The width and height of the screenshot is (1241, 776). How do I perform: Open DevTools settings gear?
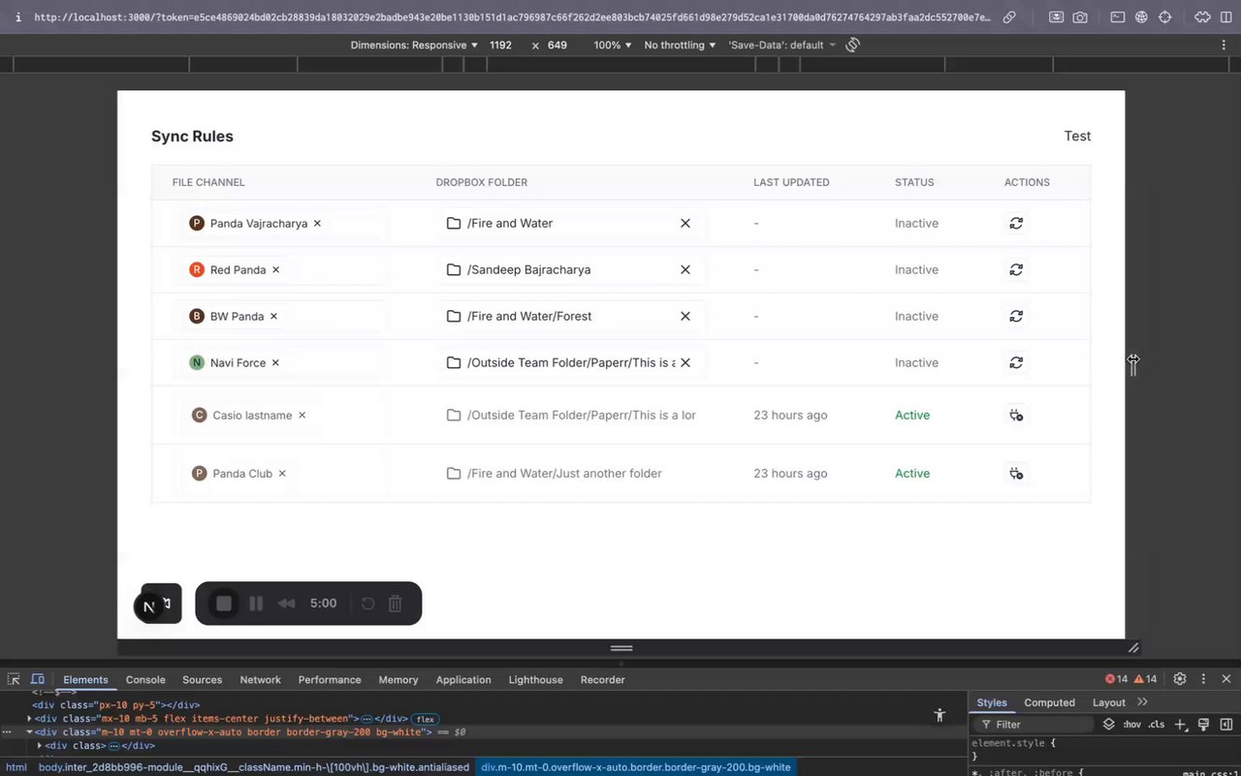pos(1180,679)
